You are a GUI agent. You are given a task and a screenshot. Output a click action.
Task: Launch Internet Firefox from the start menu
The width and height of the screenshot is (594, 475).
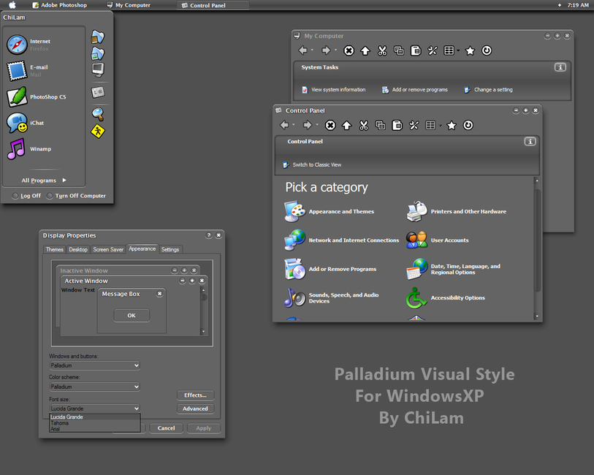(x=28, y=45)
